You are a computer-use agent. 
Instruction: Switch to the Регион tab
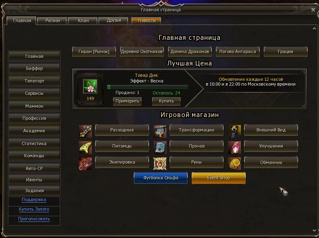[52, 21]
